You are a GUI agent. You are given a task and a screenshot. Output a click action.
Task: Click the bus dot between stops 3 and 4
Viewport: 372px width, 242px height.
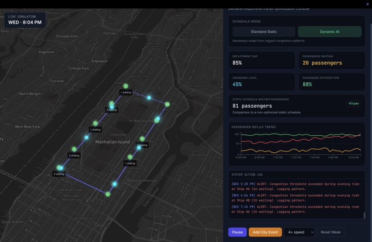(x=87, y=137)
